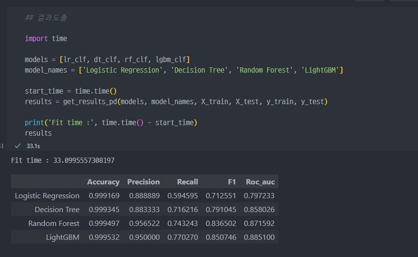Click Decision Tree recall 0.716216

(183, 210)
